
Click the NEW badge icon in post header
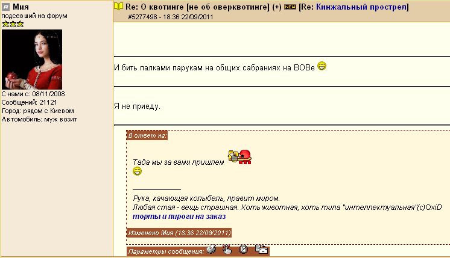pyautogui.click(x=290, y=7)
